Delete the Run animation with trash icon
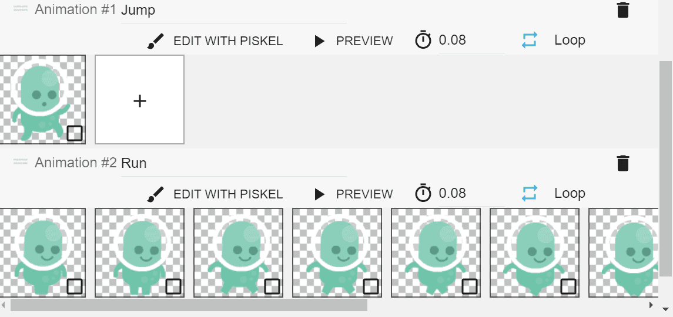673x317 pixels. click(x=623, y=163)
